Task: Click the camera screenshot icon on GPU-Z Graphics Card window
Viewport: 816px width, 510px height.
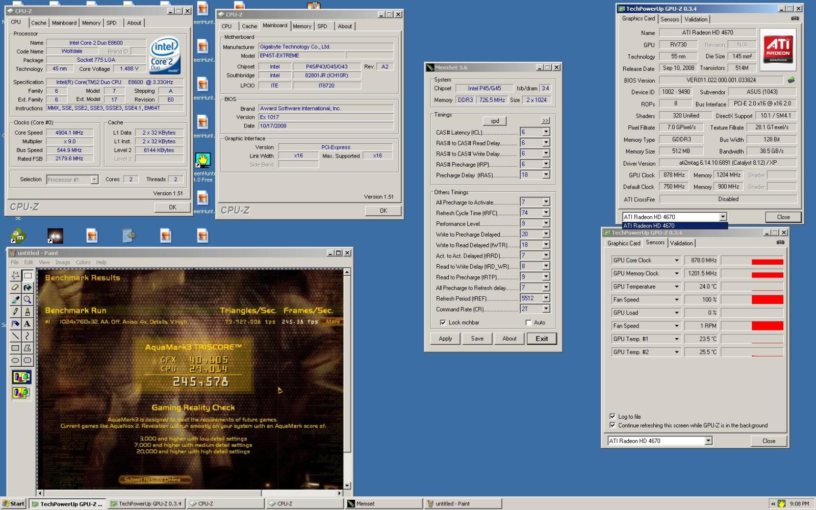Action: (795, 18)
